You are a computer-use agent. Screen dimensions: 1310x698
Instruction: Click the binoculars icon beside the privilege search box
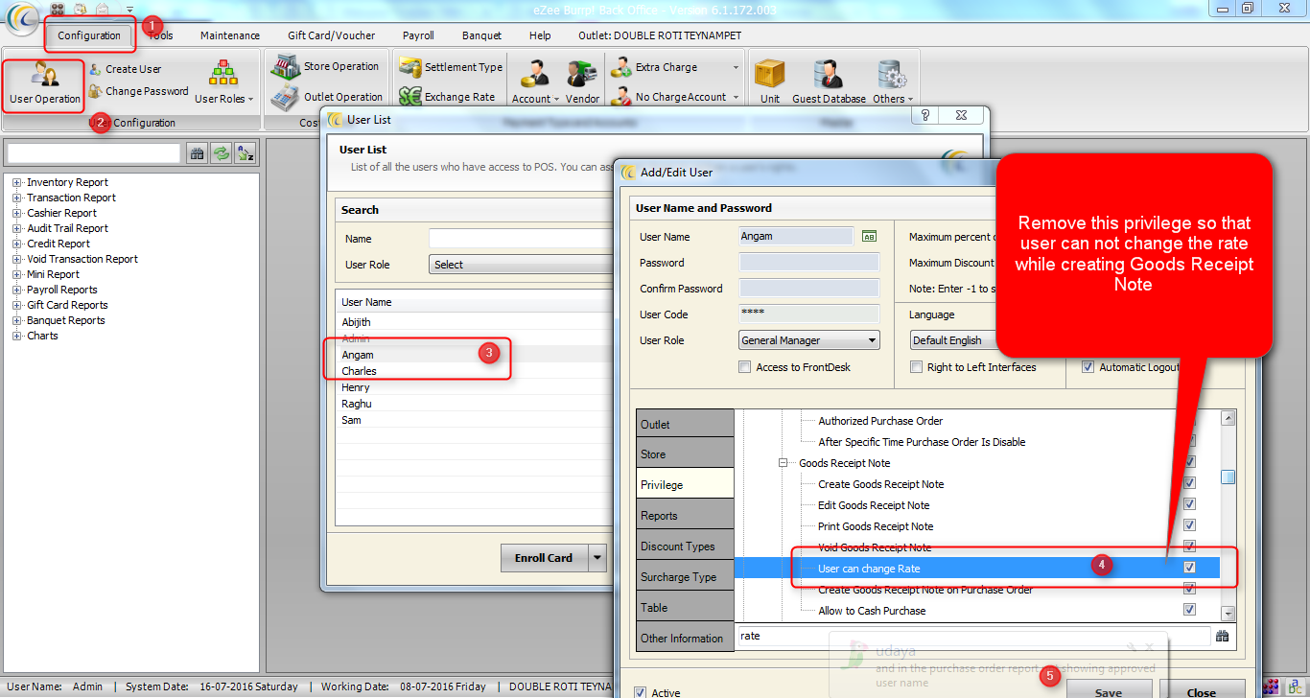coord(1223,636)
